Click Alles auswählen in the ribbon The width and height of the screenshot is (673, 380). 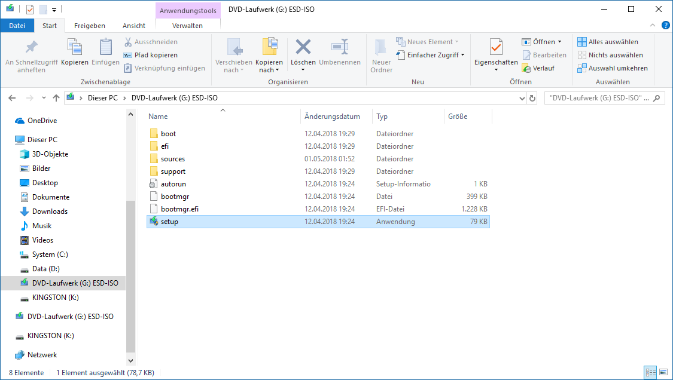click(608, 42)
